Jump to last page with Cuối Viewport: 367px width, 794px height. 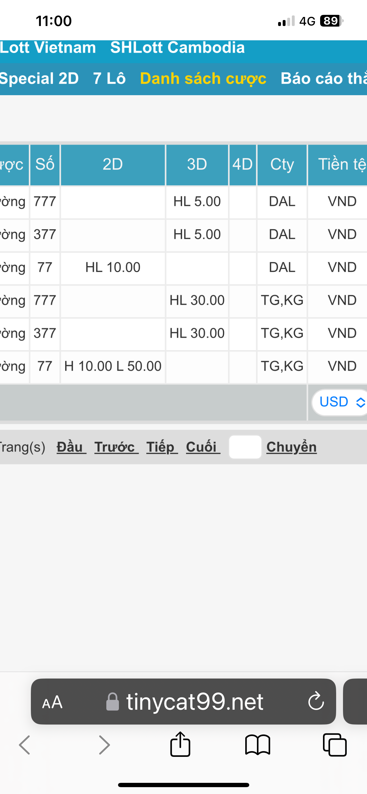point(203,447)
